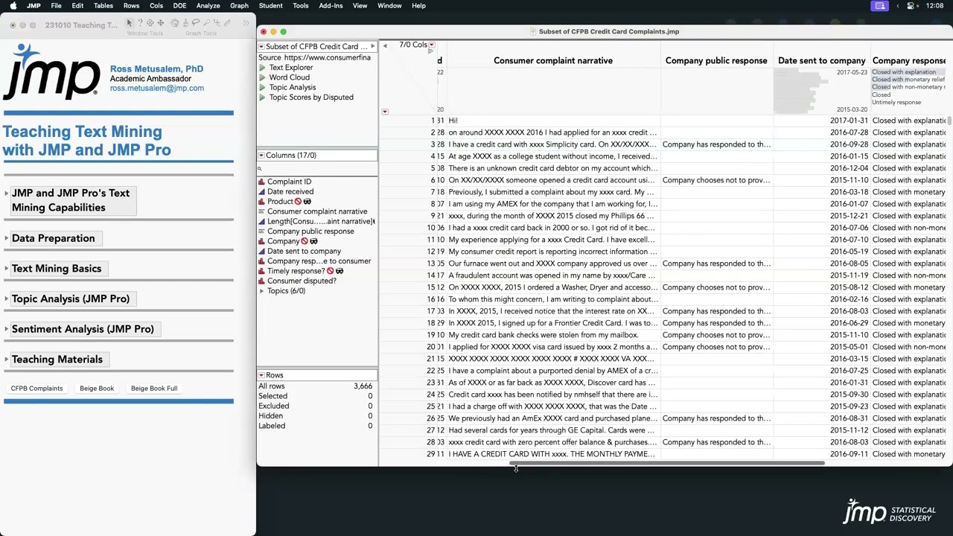
Task: Click the Consumer complaint narrative column header
Action: click(x=553, y=61)
